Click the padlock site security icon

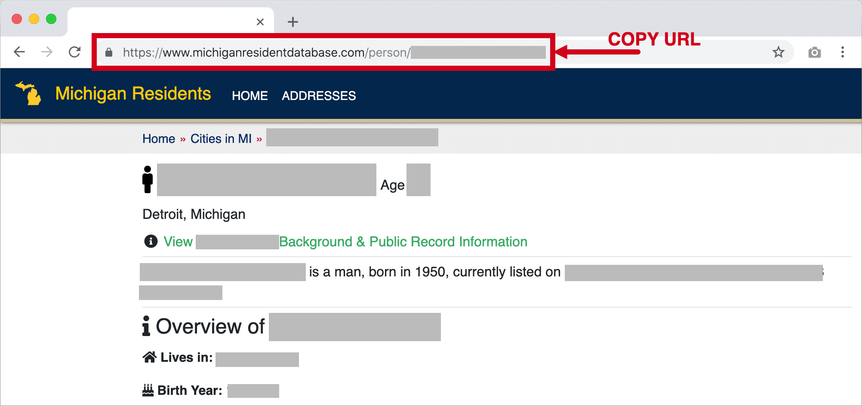tap(109, 52)
